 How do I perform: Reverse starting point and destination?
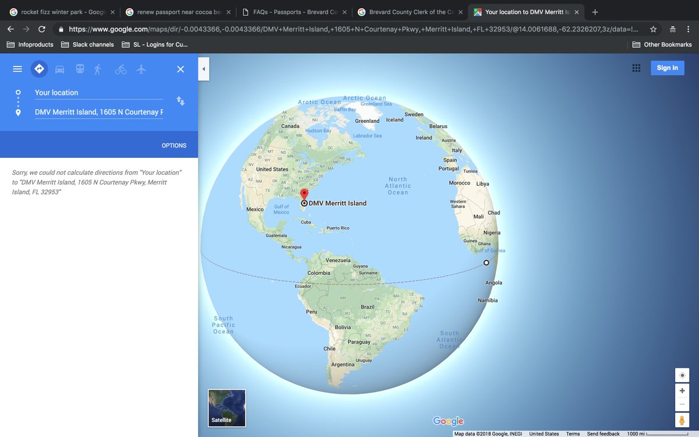click(181, 101)
